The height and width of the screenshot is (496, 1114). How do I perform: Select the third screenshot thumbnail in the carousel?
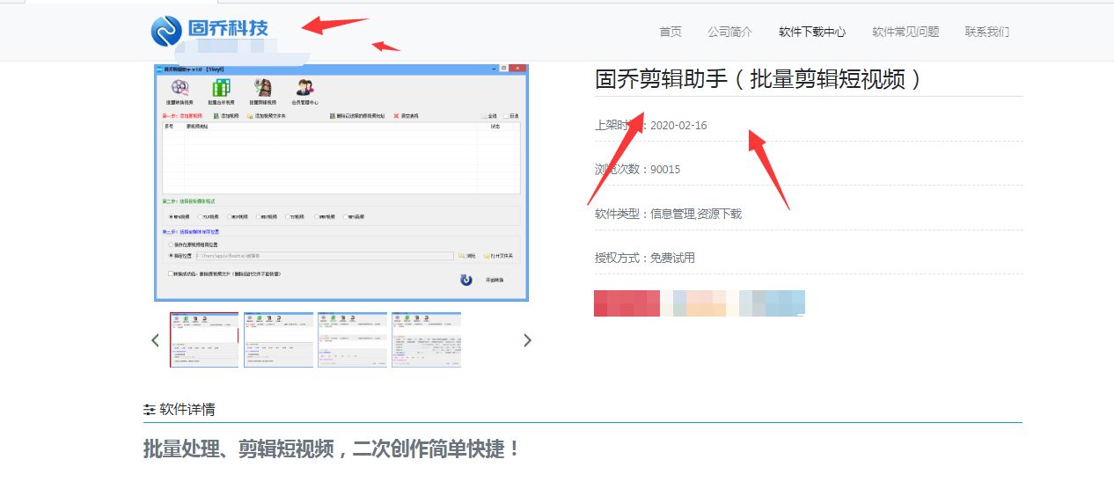tap(352, 339)
